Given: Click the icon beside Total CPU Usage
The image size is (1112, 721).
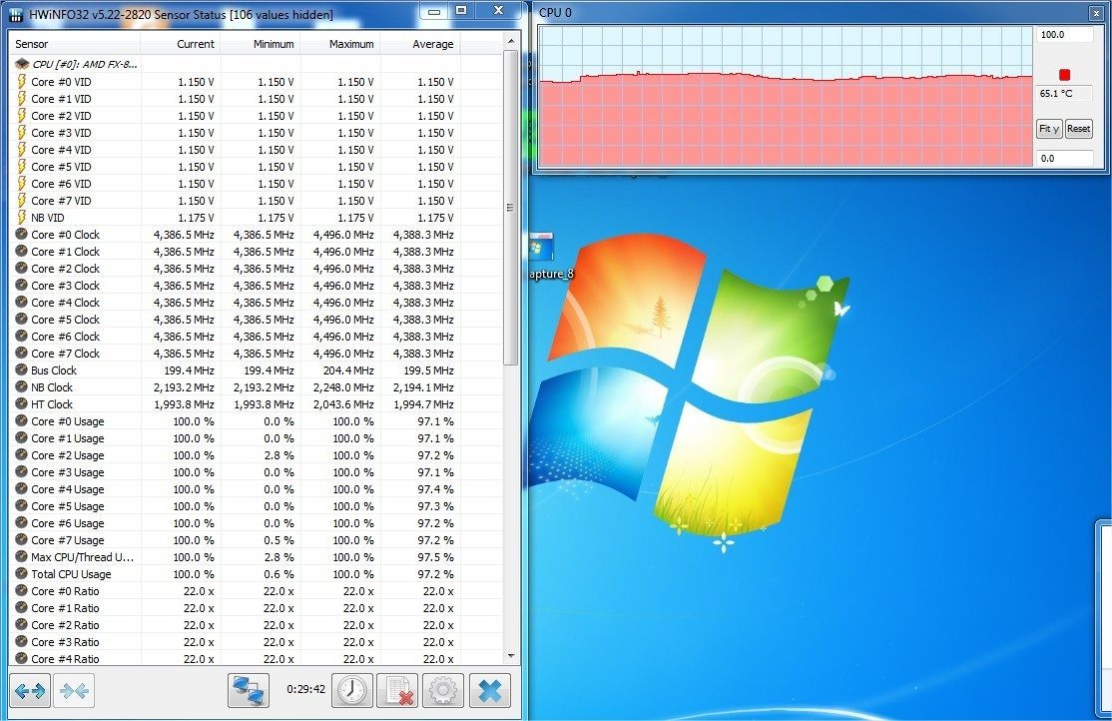Looking at the screenshot, I should [x=21, y=573].
